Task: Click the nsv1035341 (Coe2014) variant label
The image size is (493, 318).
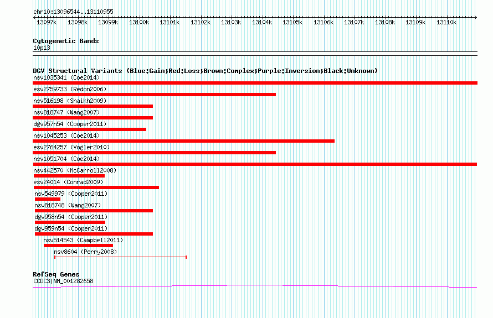Action: click(66, 77)
